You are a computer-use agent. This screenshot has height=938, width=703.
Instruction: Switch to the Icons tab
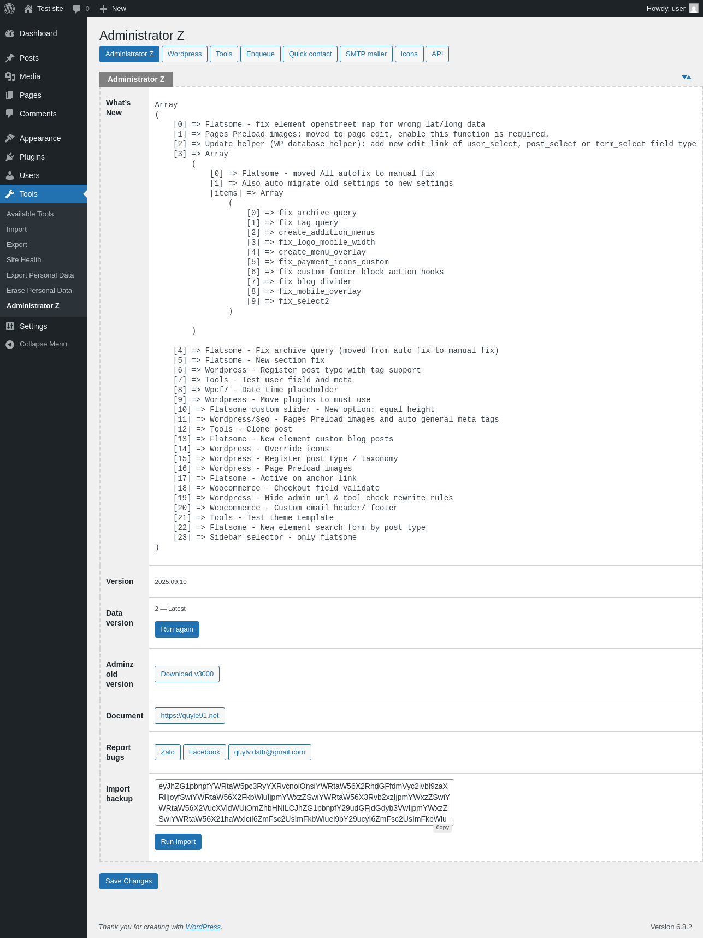point(409,54)
